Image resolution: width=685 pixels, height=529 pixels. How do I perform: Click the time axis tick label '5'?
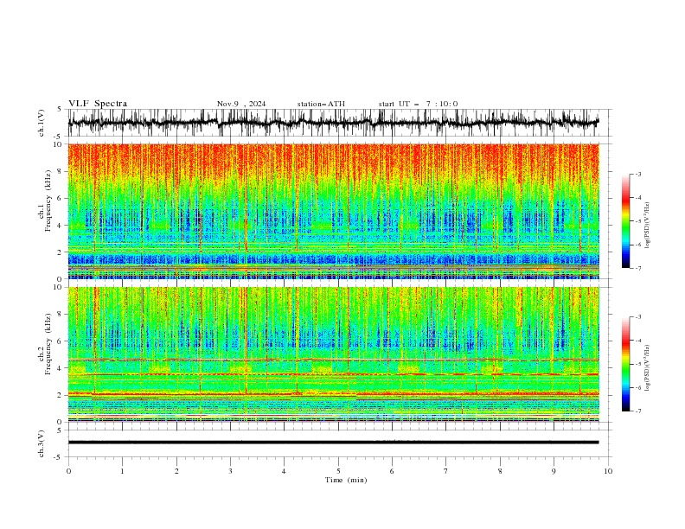338,471
